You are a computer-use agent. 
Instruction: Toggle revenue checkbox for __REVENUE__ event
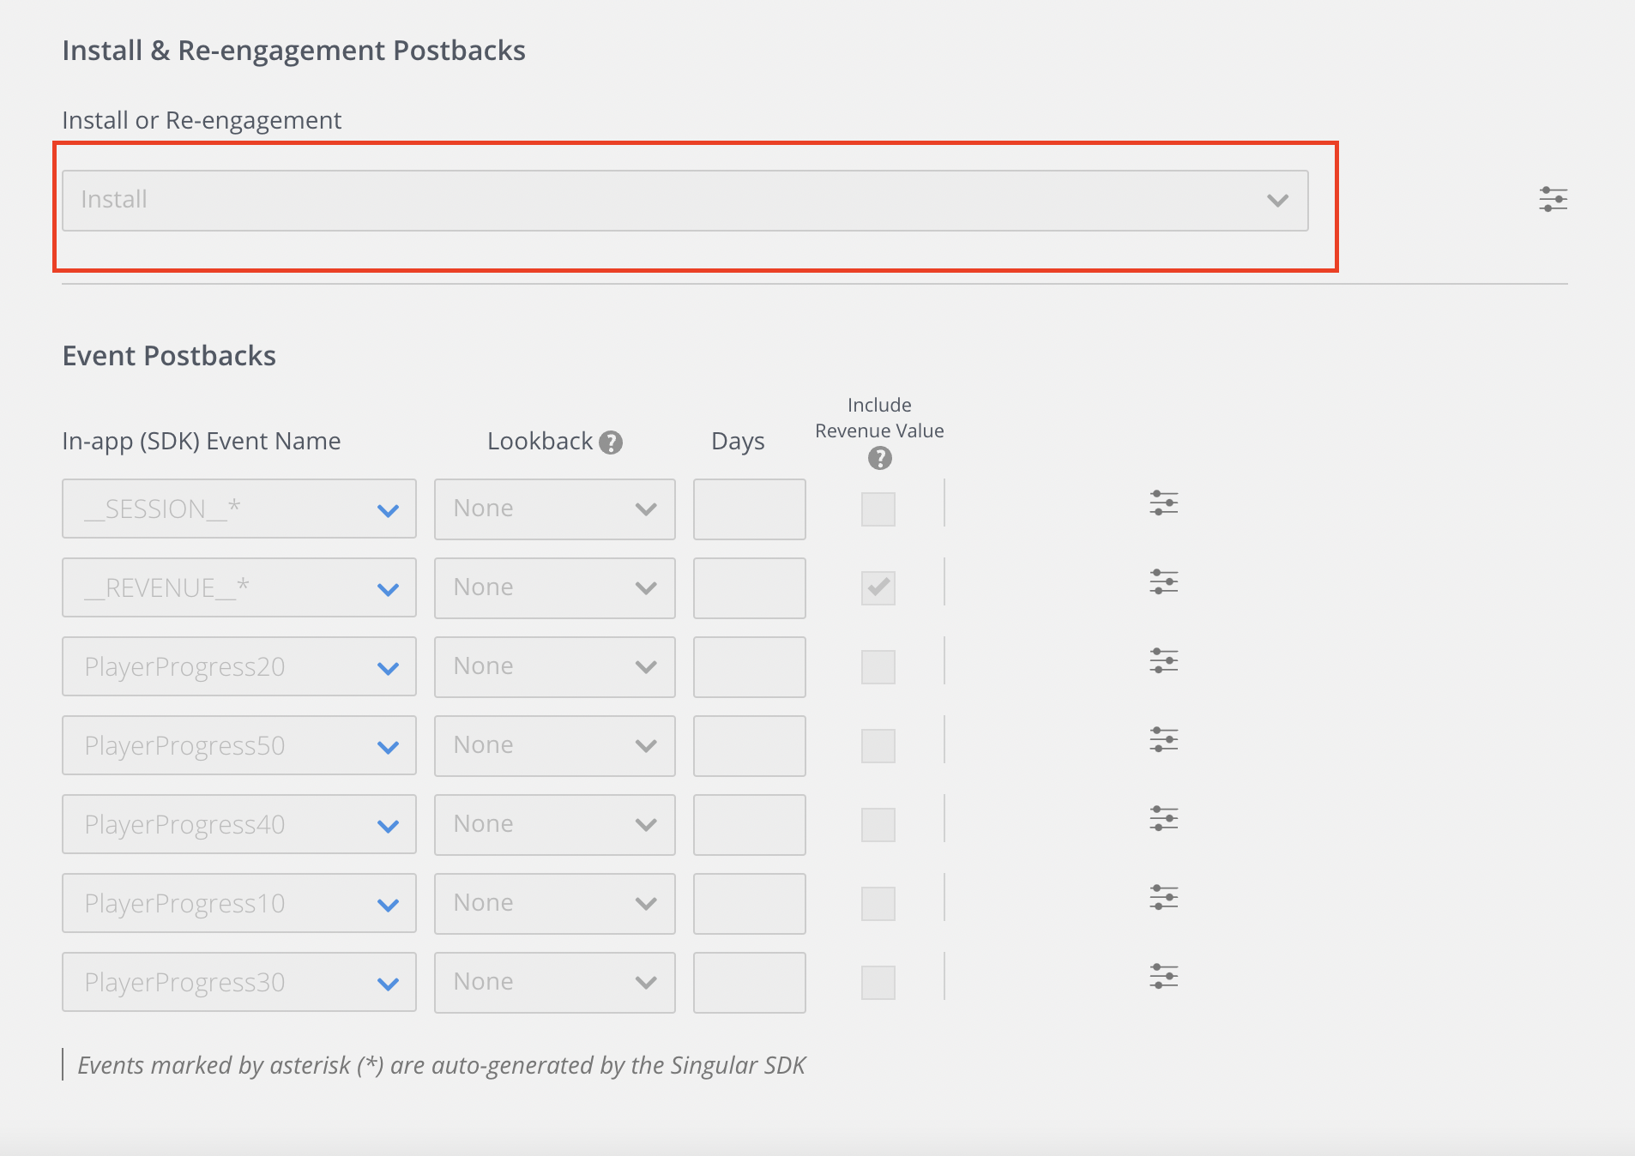coord(878,588)
